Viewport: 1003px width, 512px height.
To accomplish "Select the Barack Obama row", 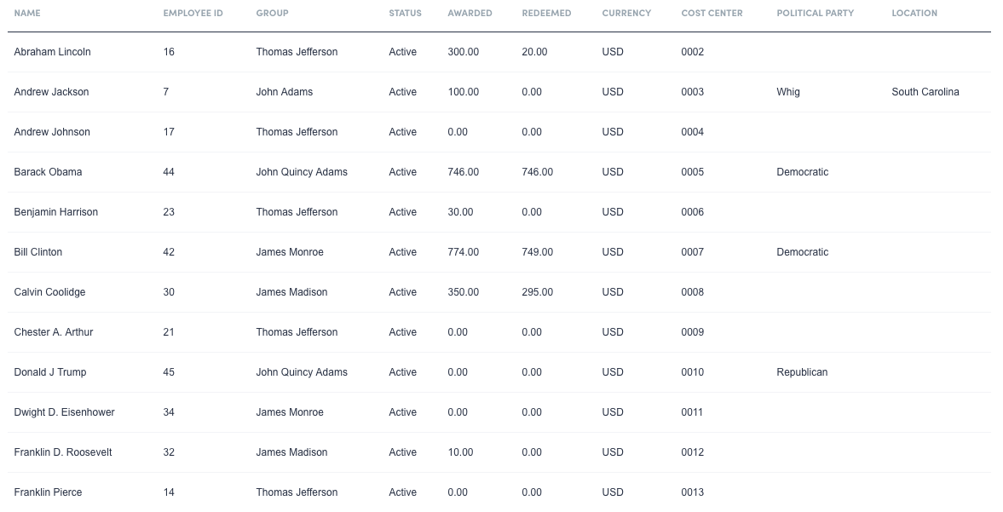I will coord(48,172).
